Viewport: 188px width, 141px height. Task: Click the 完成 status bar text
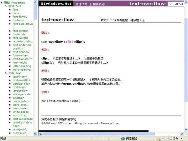pyautogui.click(x=3, y=138)
